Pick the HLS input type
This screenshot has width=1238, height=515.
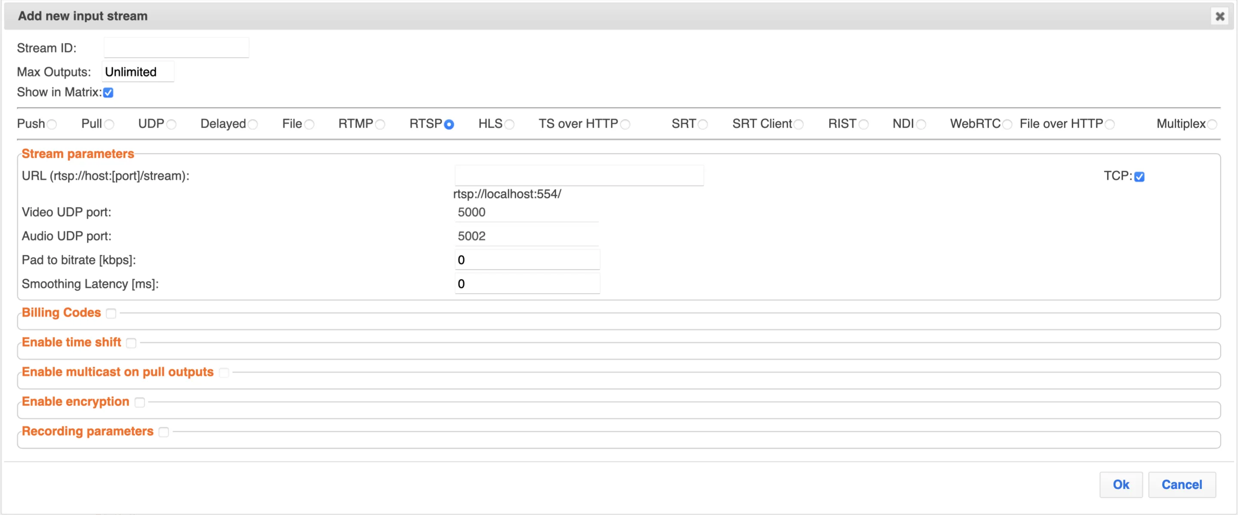tap(509, 124)
